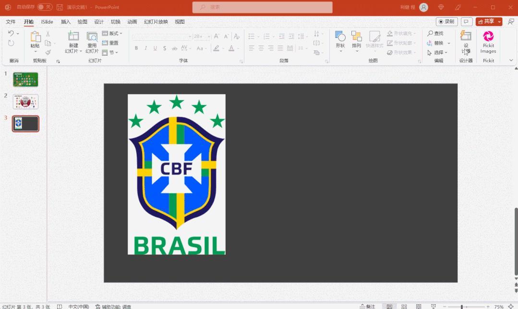Open the Undo history dropdown arrow
This screenshot has height=309, width=518.
click(18, 33)
